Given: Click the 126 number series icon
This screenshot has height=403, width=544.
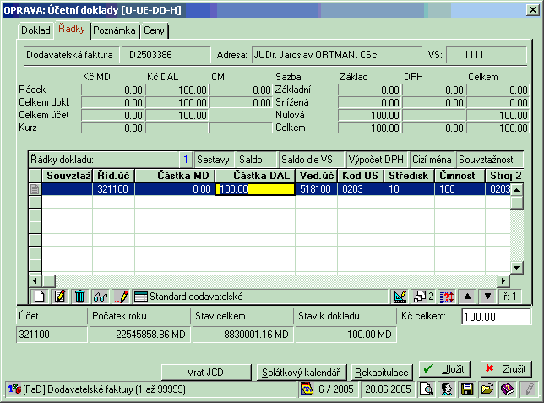Looking at the screenshot, I should tap(14, 389).
